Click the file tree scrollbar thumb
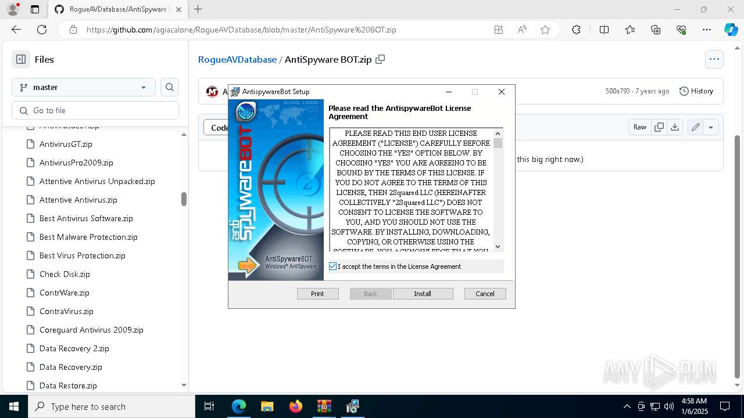 pyautogui.click(x=184, y=199)
